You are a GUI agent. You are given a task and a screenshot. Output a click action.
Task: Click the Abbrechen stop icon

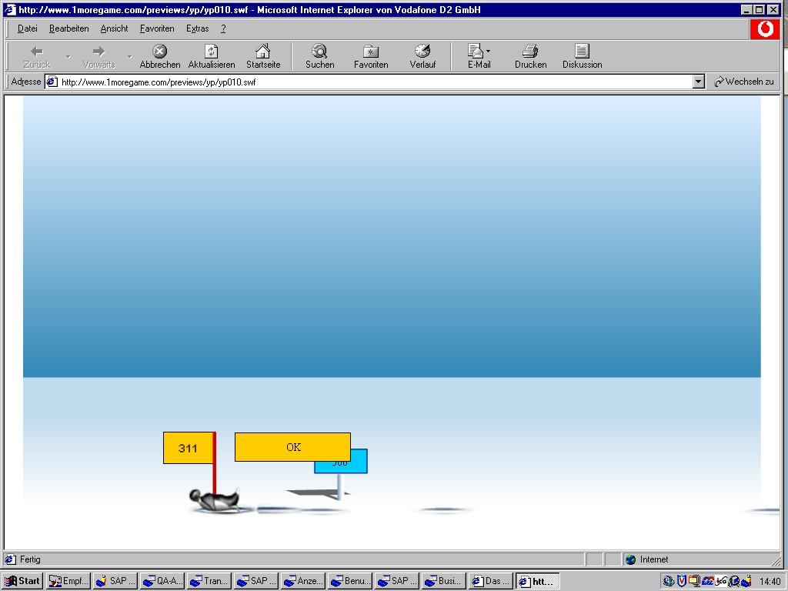[160, 52]
